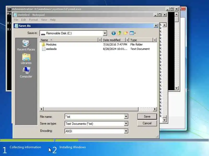Open the Encoding dropdown
This screenshot has width=209, height=156.
(x=126, y=131)
